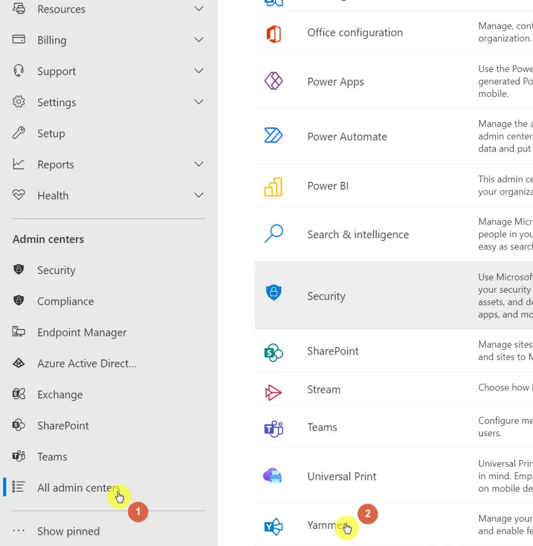Click the Search & intelligence magnifier icon
This screenshot has width=533, height=546.
(x=274, y=234)
